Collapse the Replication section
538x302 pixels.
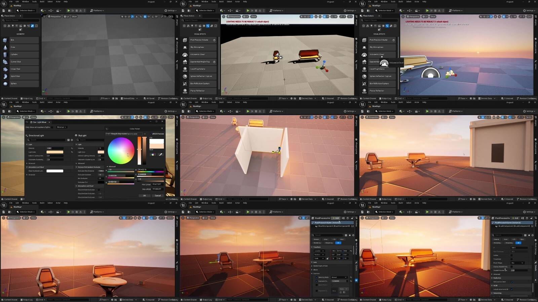click(x=492, y=278)
